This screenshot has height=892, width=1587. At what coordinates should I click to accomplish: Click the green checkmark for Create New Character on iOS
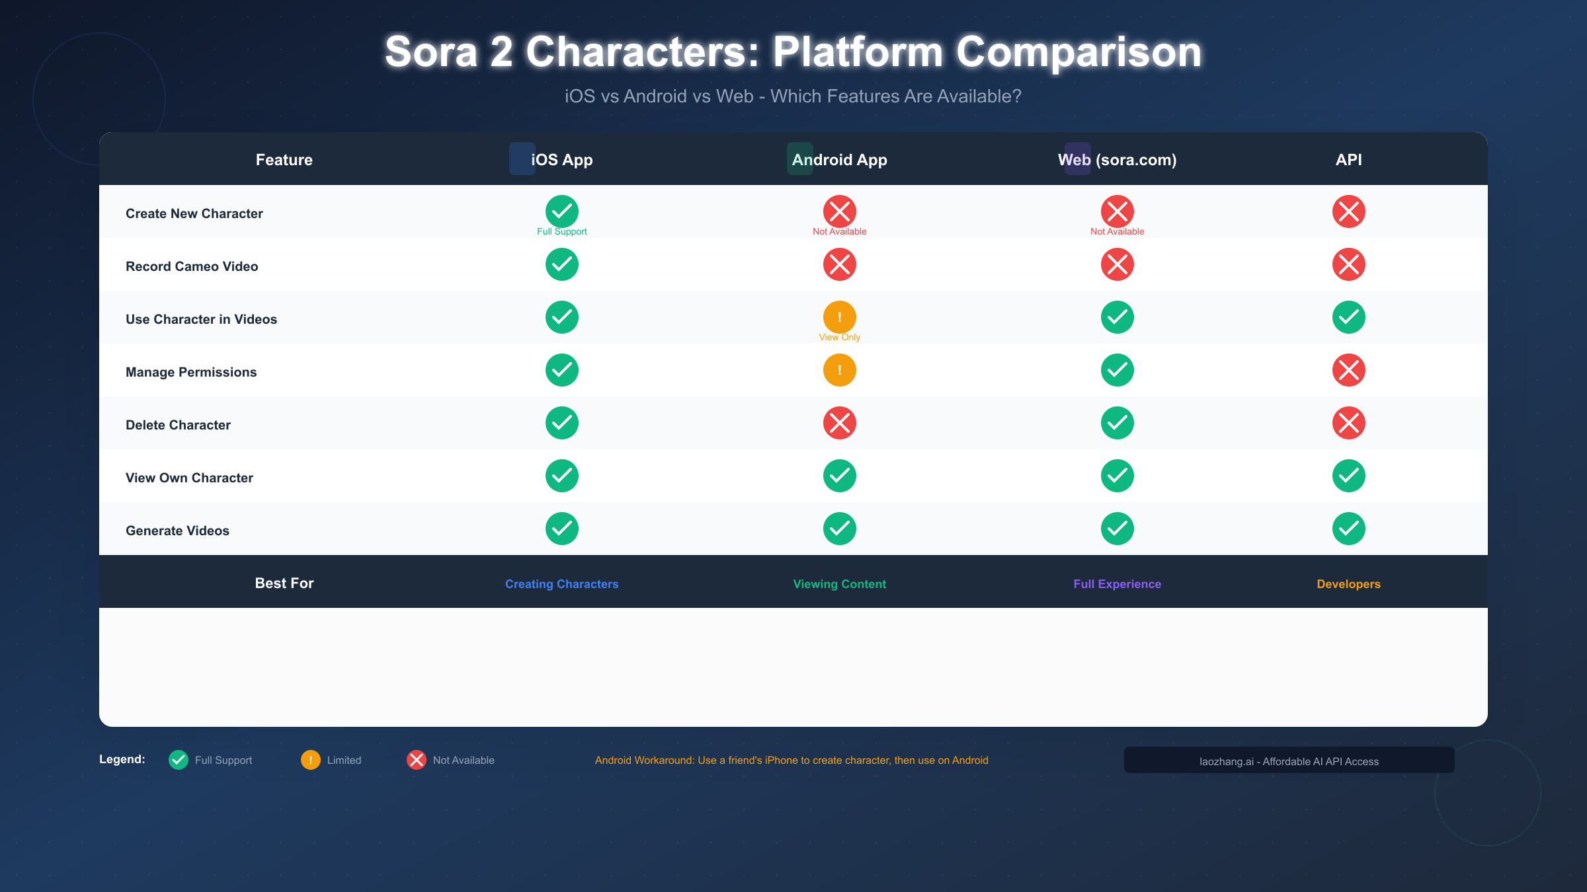click(562, 211)
